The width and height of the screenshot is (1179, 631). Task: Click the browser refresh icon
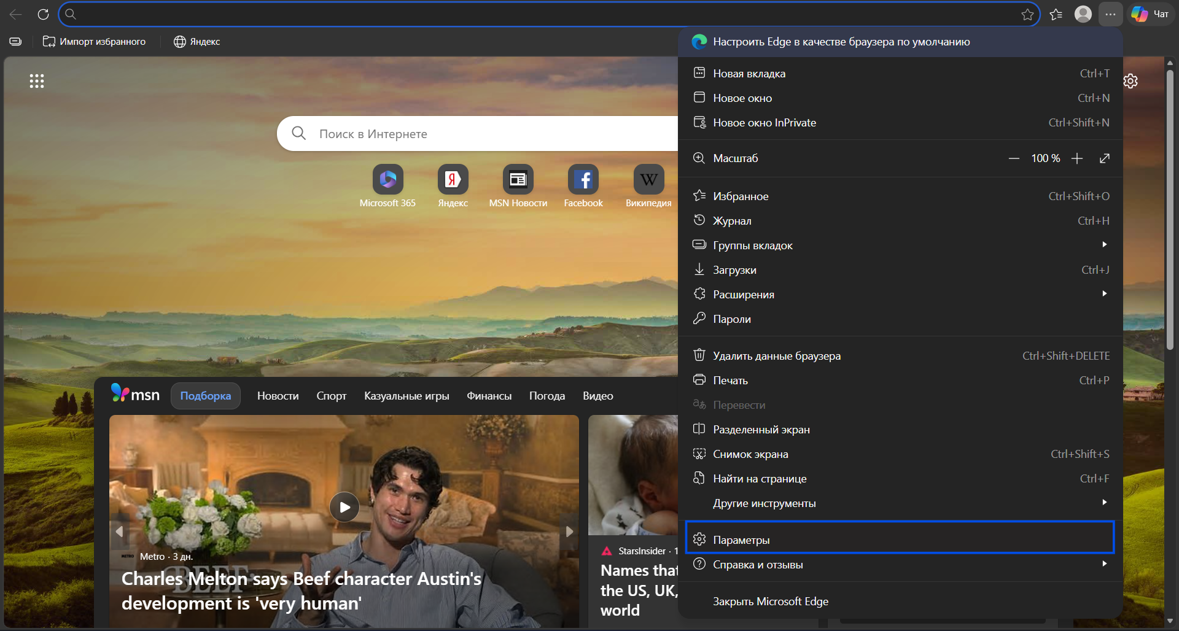pos(43,14)
